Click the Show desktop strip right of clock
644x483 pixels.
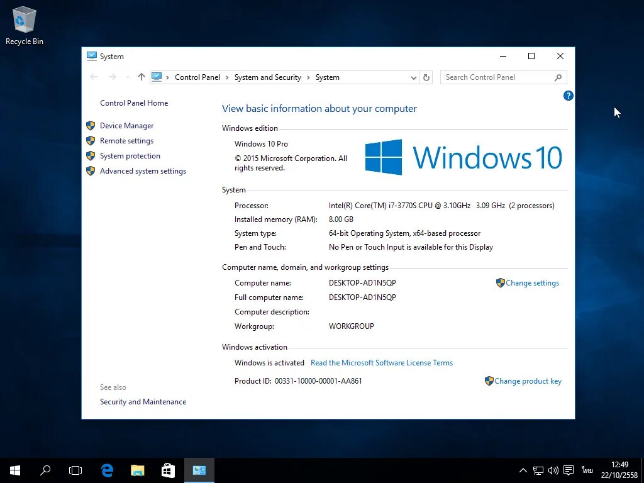point(642,470)
